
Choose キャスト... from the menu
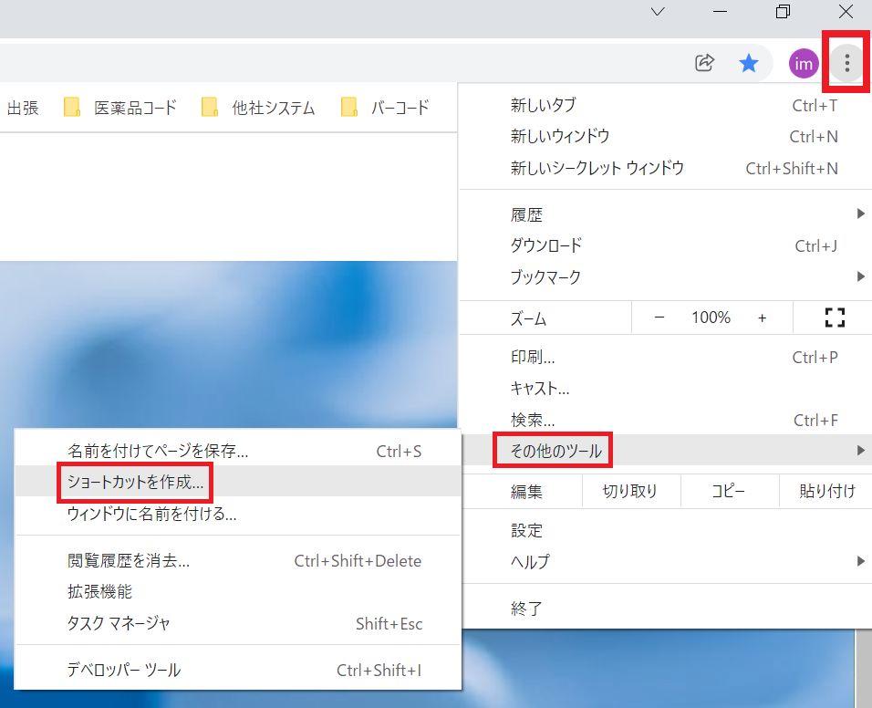[666, 388]
